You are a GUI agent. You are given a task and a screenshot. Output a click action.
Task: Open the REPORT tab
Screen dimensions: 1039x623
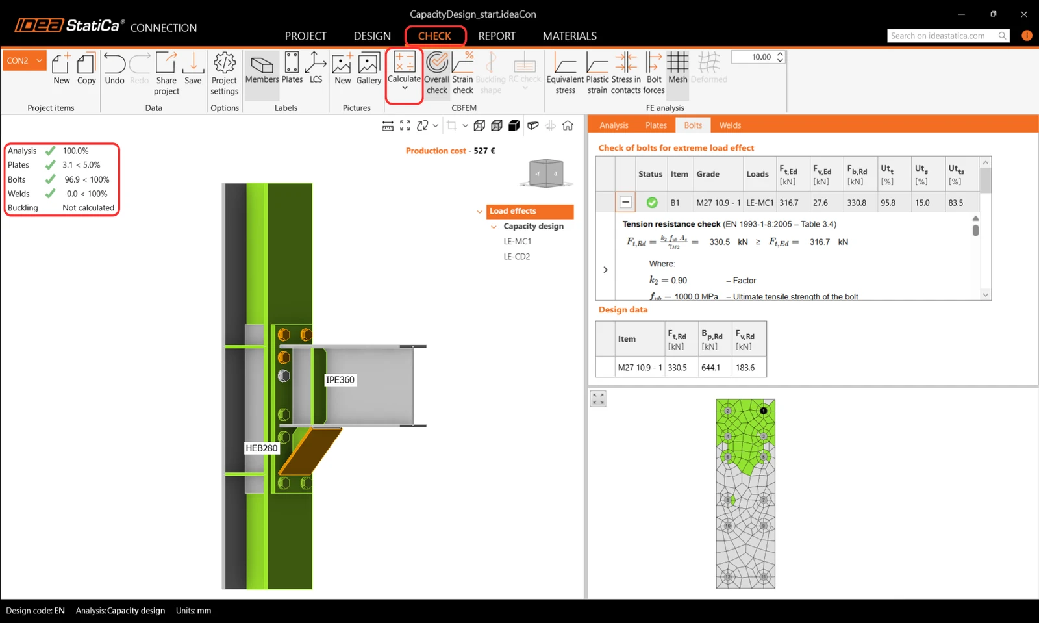pyautogui.click(x=497, y=36)
